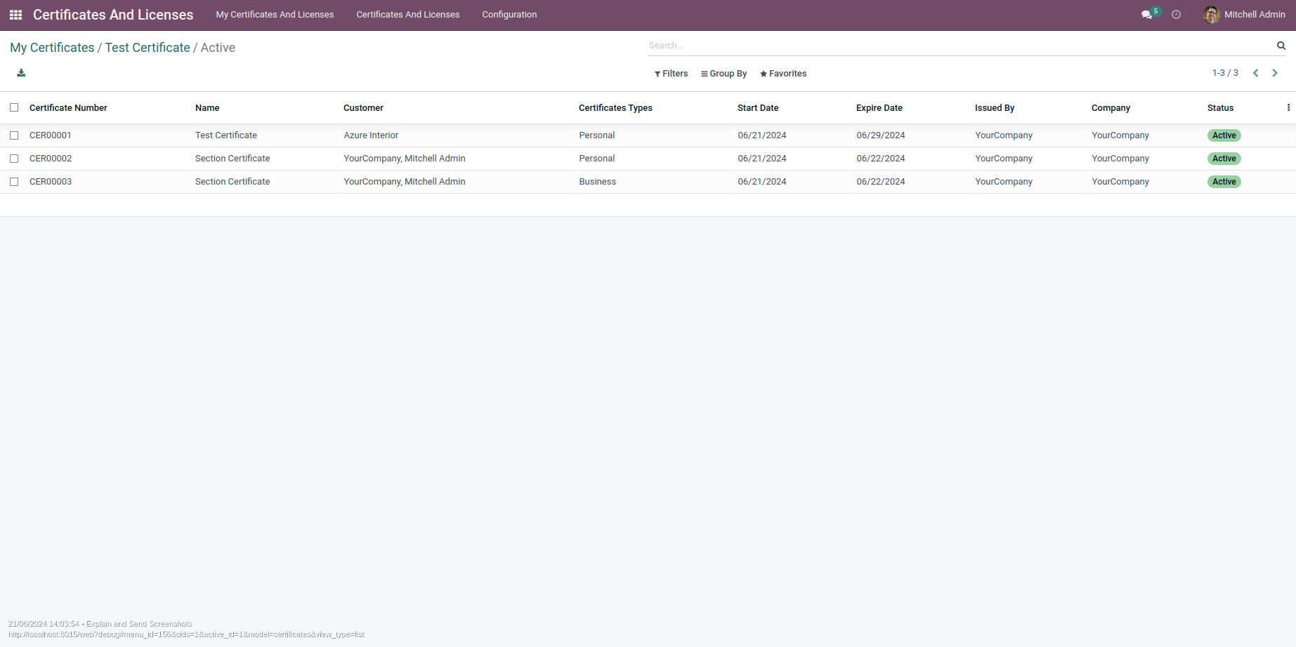
Task: Open the Configuration menu
Action: (509, 15)
